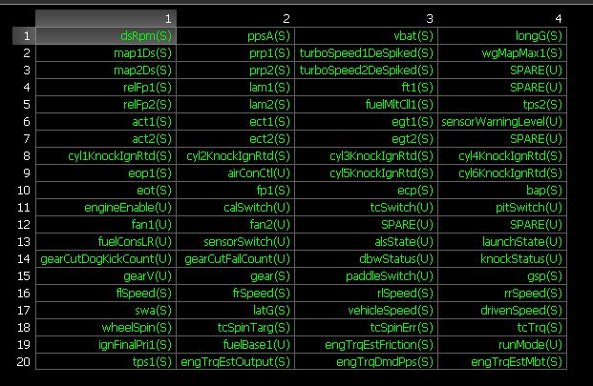The height and width of the screenshot is (386, 593).
Task: Click the engineEnable(U) cell
Action: point(105,207)
